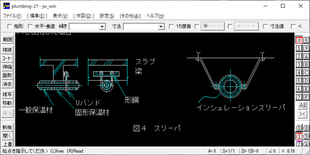Viewport: 310px width, 155px height.
Task: Enable the 寸法値 checkbox
Action: (266, 26)
